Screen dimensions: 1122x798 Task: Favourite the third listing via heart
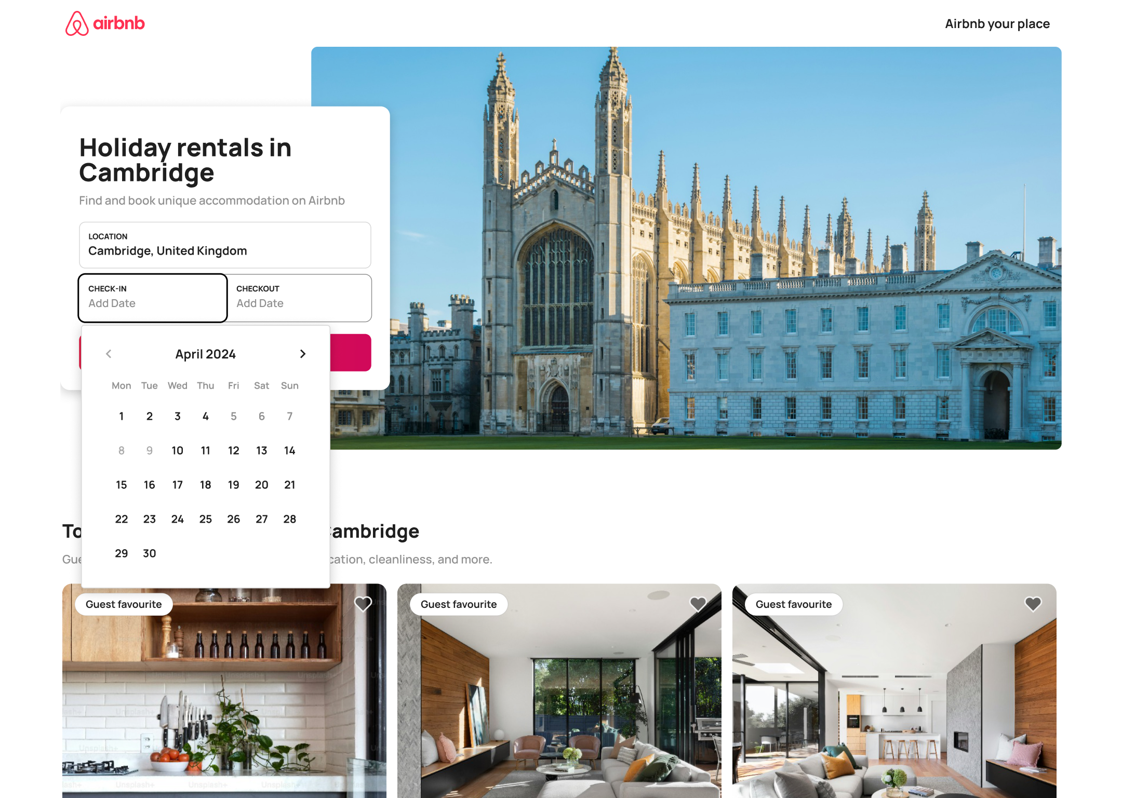(1033, 604)
